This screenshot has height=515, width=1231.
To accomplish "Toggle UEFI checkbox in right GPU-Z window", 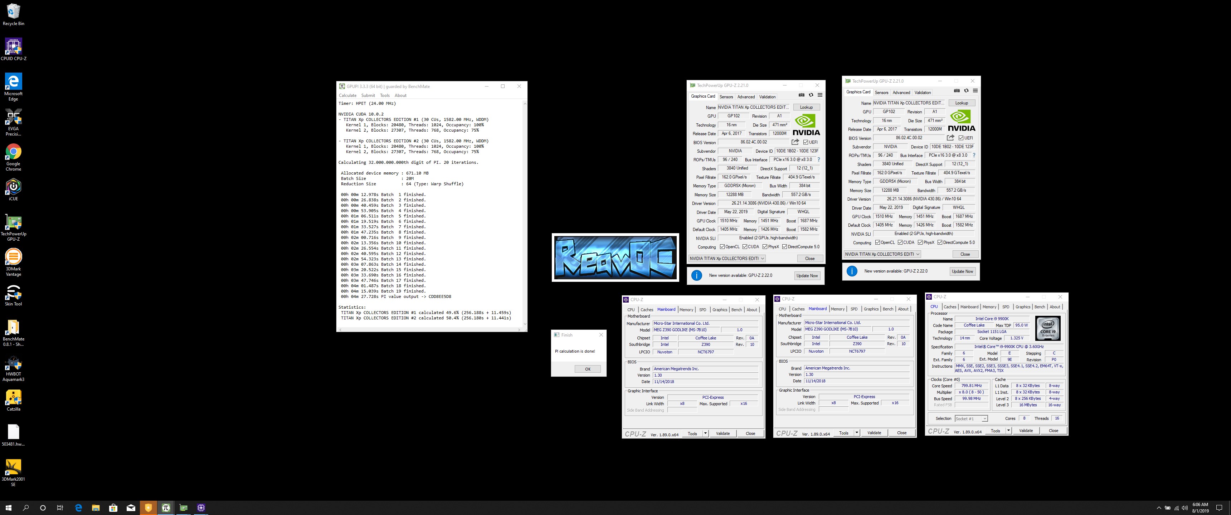I will click(961, 138).
